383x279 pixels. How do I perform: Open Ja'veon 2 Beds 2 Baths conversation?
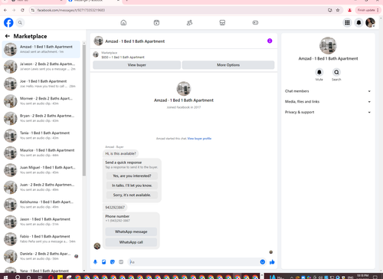(41, 67)
